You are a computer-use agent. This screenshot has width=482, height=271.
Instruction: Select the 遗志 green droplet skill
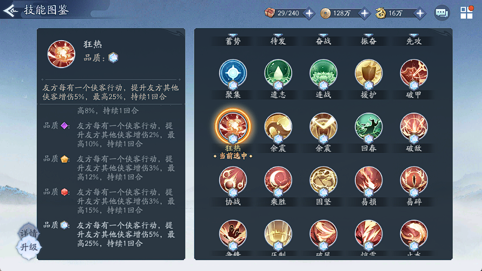tap(278, 74)
